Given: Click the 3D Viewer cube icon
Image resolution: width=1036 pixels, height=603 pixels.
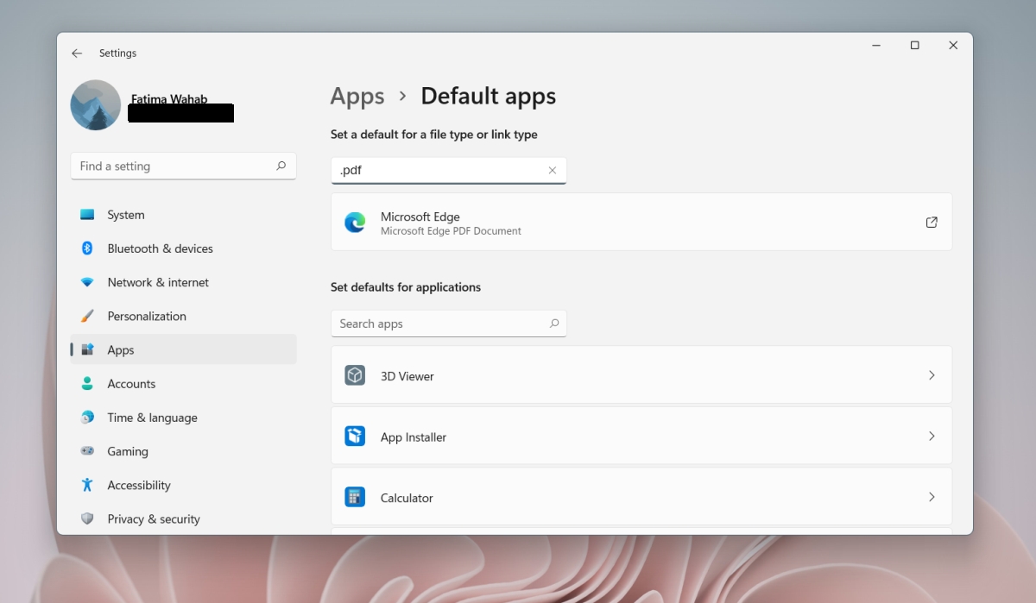Looking at the screenshot, I should (x=355, y=375).
